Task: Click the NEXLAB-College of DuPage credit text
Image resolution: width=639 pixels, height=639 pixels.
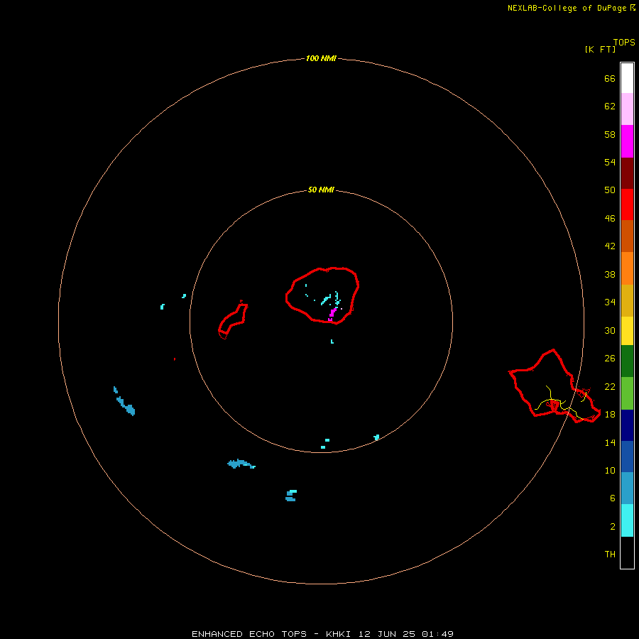Action: click(x=567, y=8)
